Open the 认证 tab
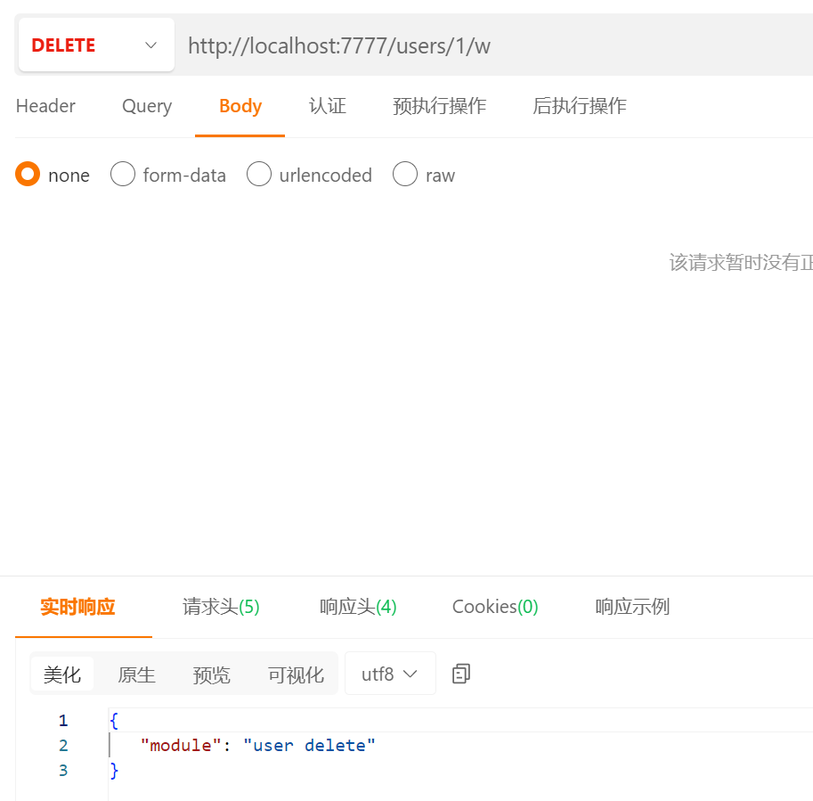This screenshot has width=813, height=801. 327,106
